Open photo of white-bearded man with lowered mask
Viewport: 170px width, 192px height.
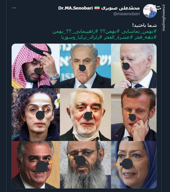[x=85, y=114]
